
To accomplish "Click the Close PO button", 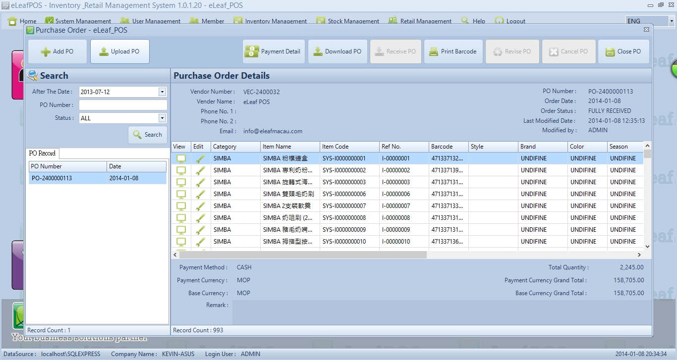I will coord(623,51).
